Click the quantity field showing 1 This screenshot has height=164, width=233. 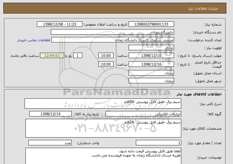(158, 143)
